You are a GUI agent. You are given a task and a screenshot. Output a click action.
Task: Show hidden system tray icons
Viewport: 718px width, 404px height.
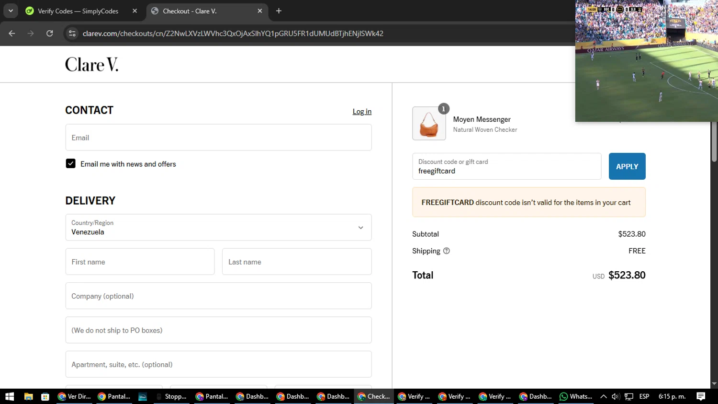604,396
